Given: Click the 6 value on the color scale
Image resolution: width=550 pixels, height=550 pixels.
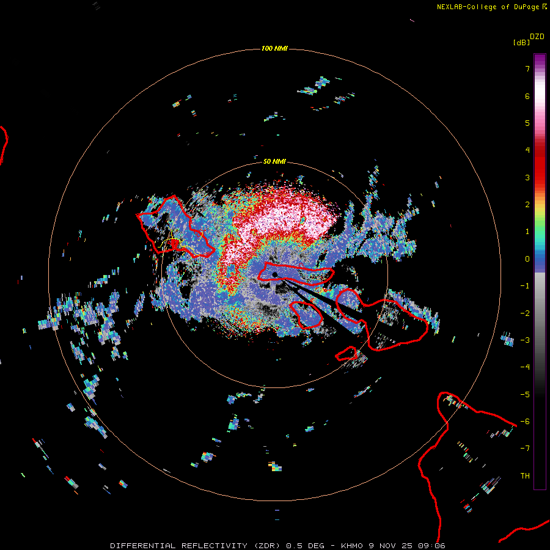Looking at the screenshot, I should click(x=527, y=96).
